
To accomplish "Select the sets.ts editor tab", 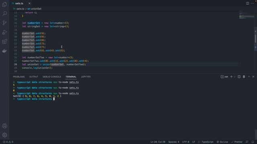I will click(19, 4).
